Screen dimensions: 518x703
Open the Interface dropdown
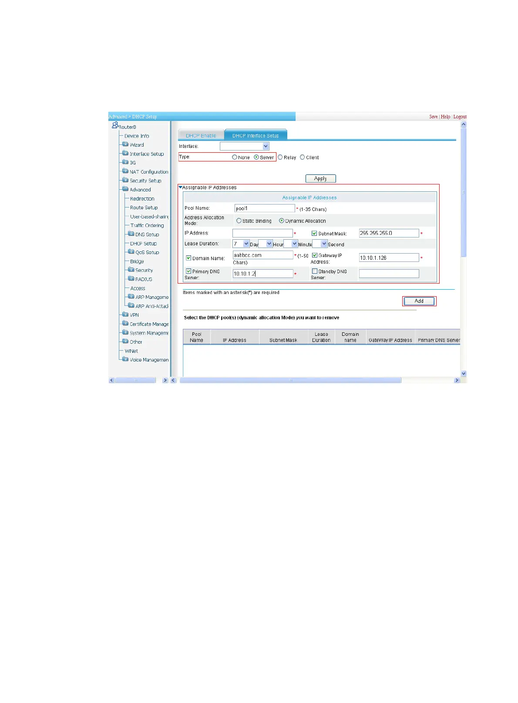[x=245, y=146]
